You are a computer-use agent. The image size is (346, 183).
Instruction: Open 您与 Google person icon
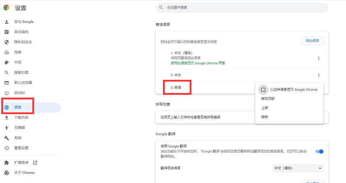(x=6, y=22)
